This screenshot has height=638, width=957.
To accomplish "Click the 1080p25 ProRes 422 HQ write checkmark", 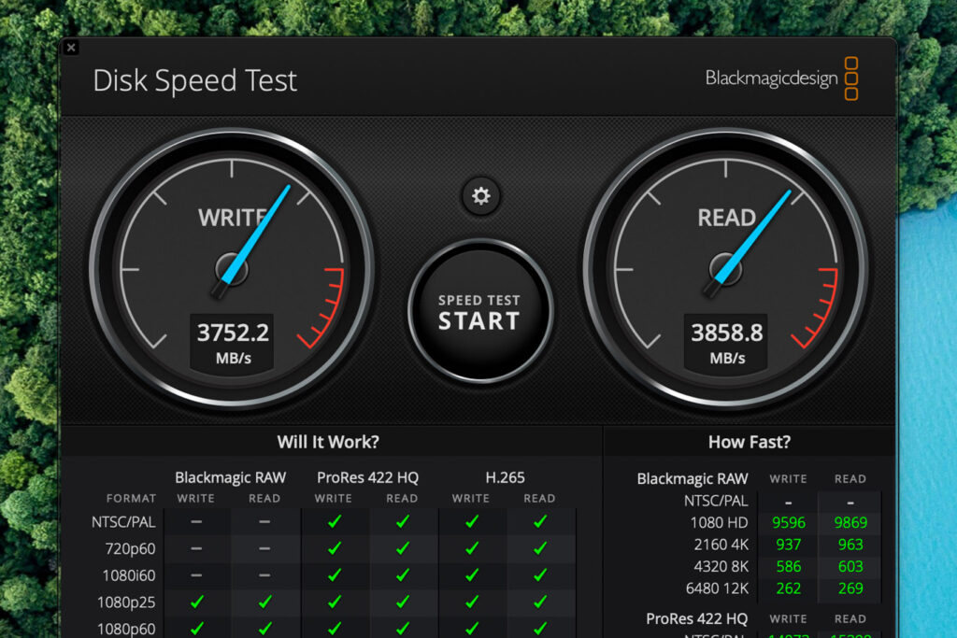I will [334, 602].
